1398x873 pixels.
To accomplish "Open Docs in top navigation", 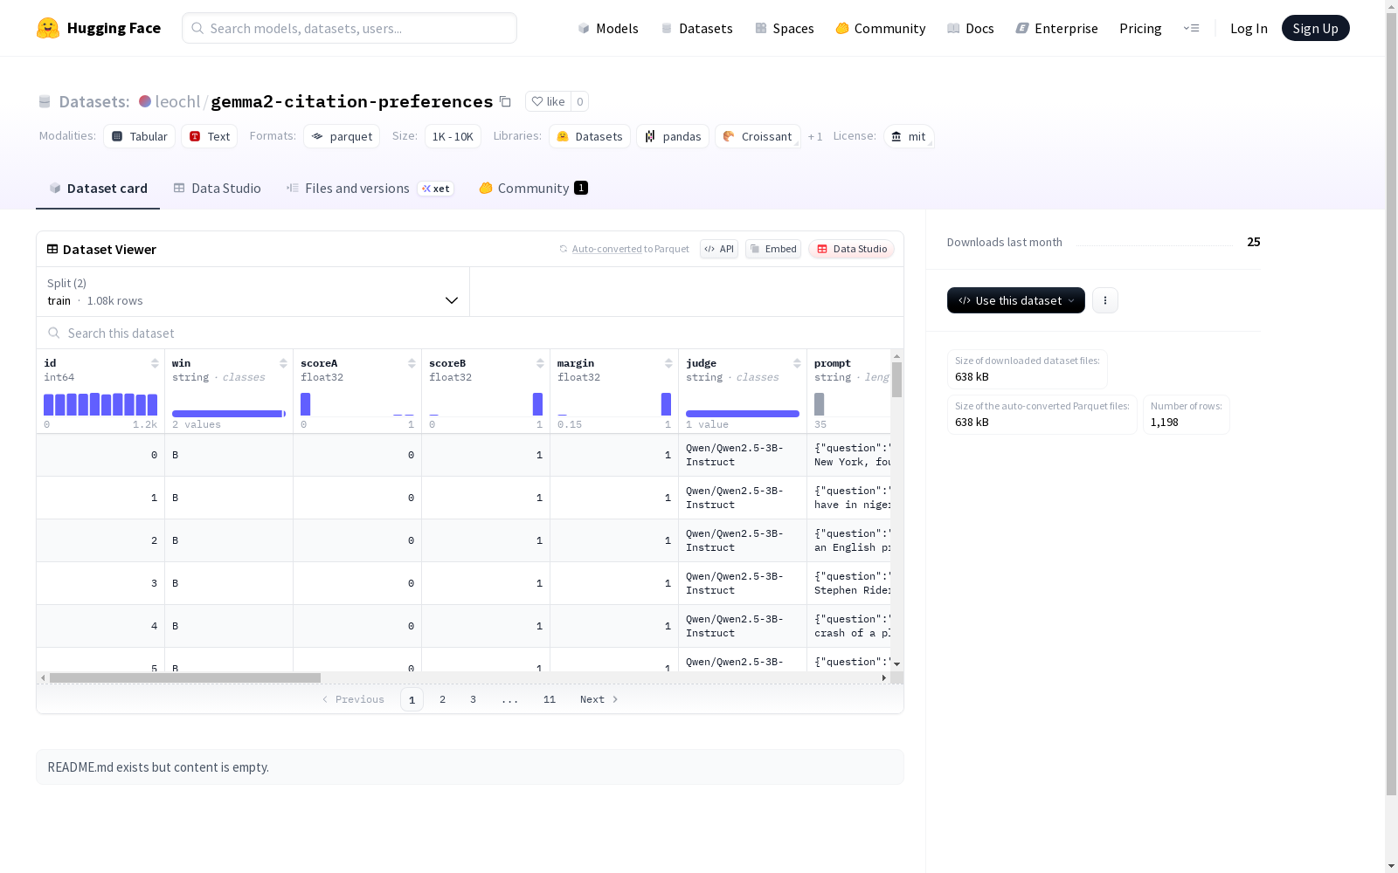I will (971, 28).
